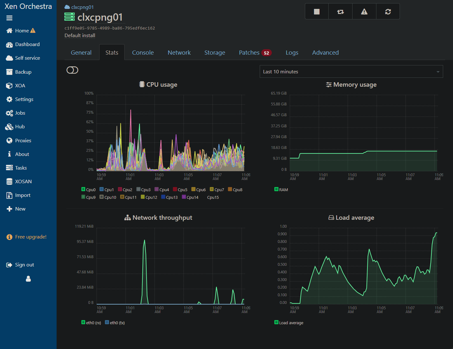This screenshot has width=453, height=349.
Task: Open Backup in the sidebar
Action: click(x=23, y=72)
